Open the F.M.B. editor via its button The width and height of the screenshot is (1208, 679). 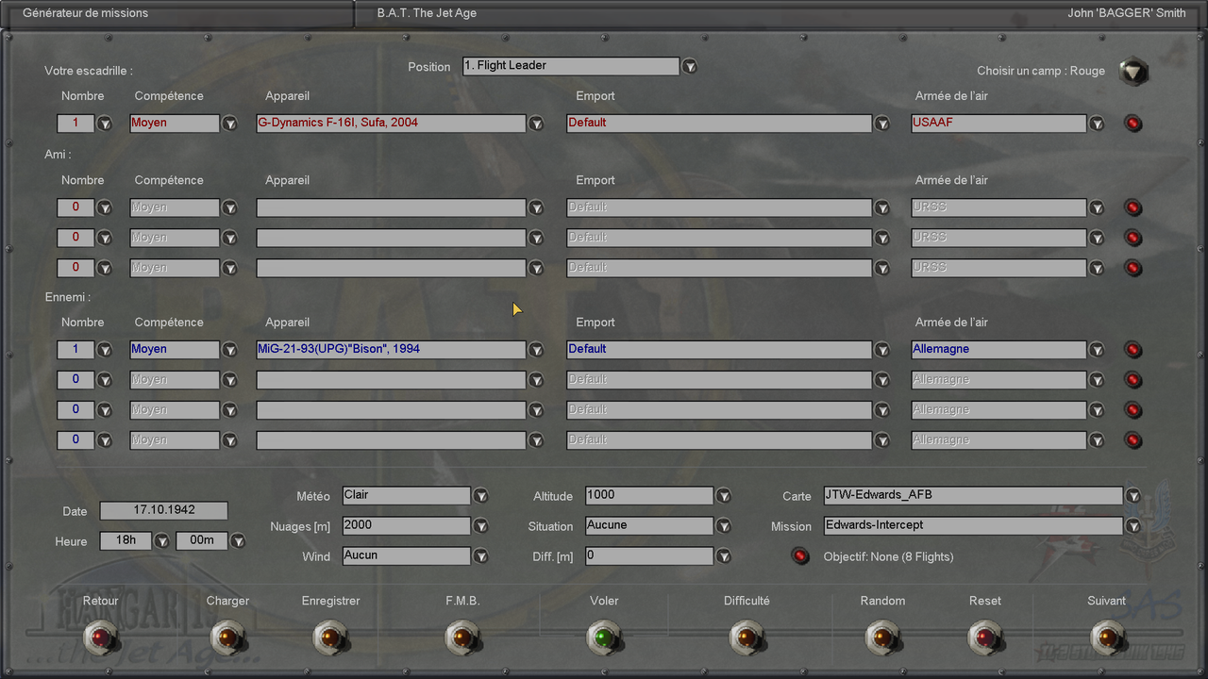[463, 638]
